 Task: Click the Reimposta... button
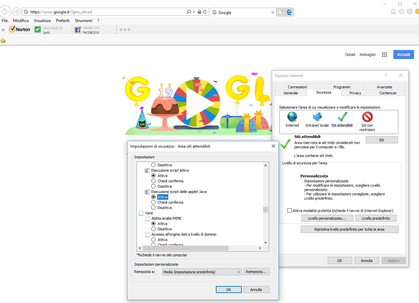click(256, 272)
